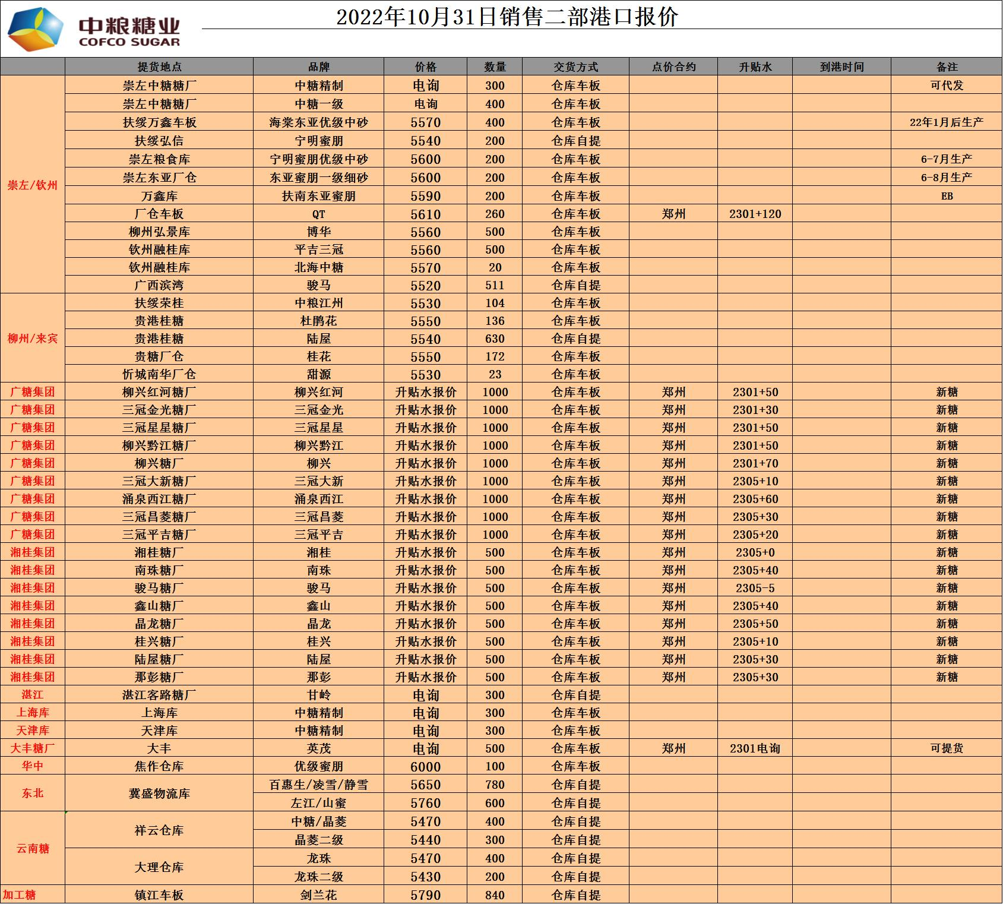Select the 品牌 column header
The width and height of the screenshot is (1003, 904).
(x=319, y=67)
